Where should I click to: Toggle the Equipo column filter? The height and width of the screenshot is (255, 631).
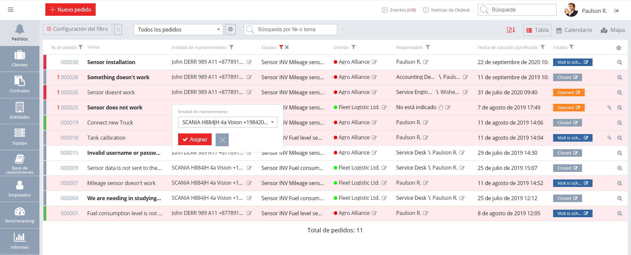coord(281,47)
